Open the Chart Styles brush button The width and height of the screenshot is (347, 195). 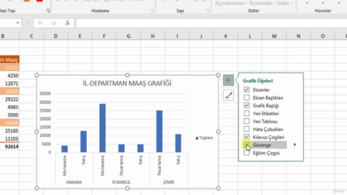point(228,95)
